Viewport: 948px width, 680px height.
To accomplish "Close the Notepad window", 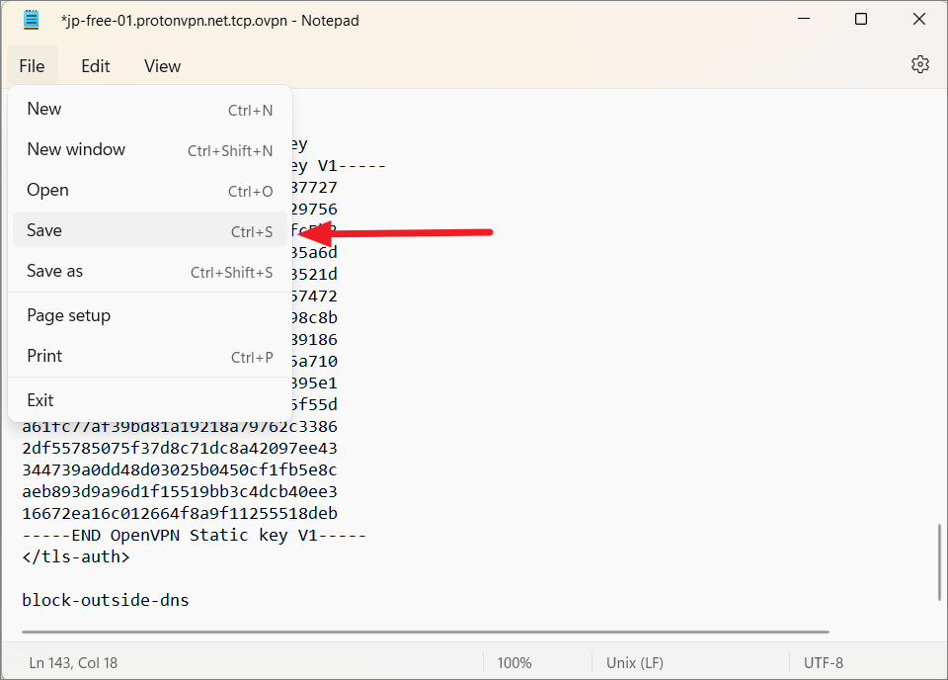I will coord(917,20).
